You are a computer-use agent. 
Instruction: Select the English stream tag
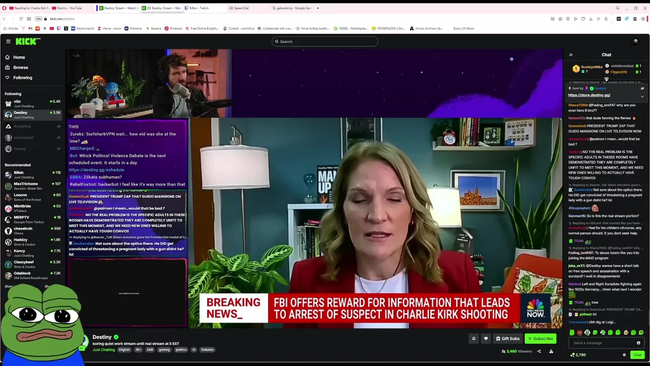124,350
